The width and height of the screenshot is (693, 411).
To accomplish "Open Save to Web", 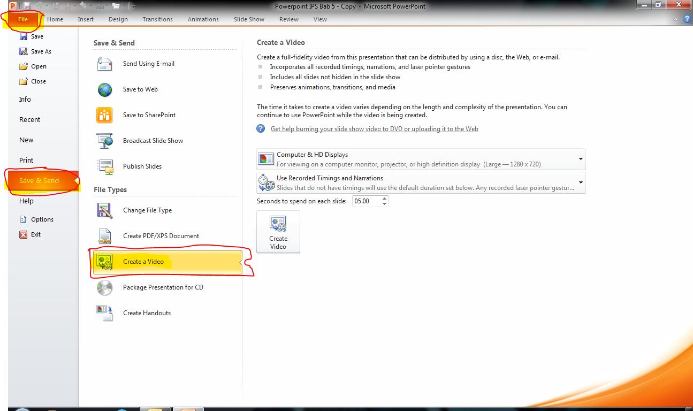I will click(140, 89).
